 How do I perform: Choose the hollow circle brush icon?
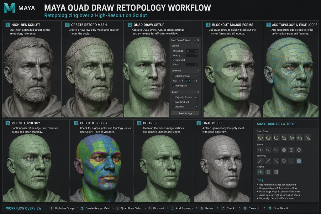[292, 150]
